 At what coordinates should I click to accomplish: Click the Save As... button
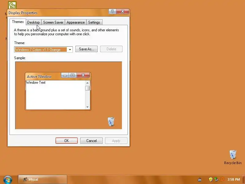86,49
